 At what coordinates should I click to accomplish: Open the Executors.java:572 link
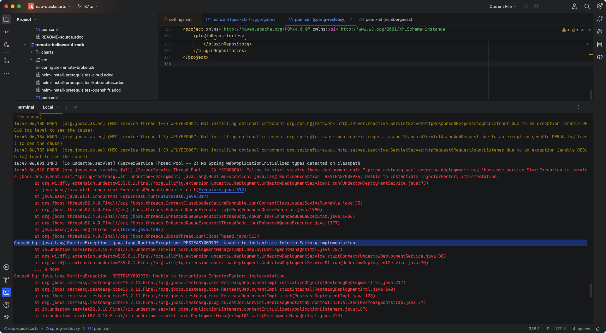tap(221, 190)
